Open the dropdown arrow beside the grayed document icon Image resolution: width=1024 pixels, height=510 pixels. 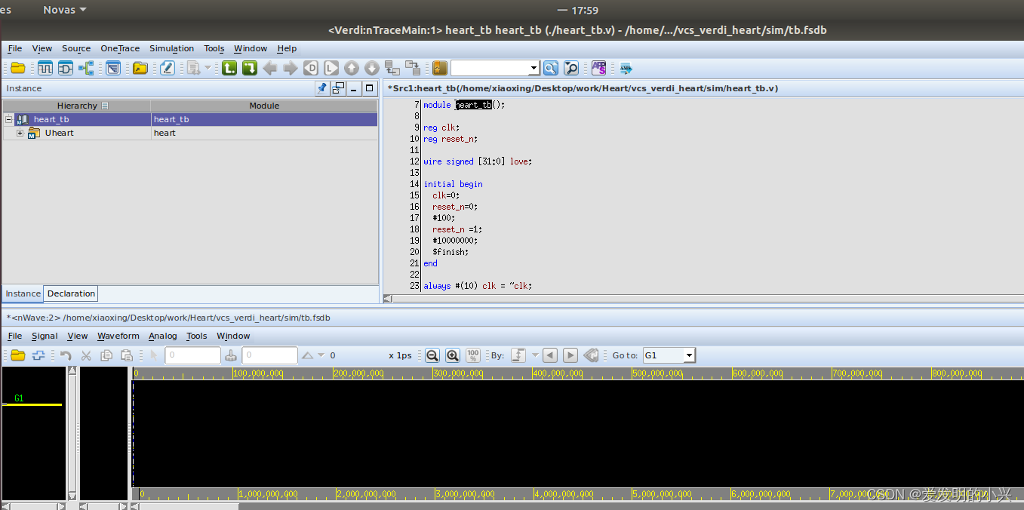pyautogui.click(x=208, y=69)
